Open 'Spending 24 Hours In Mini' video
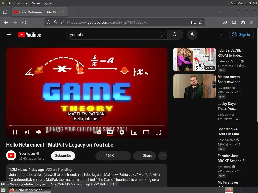 [x=229, y=132]
